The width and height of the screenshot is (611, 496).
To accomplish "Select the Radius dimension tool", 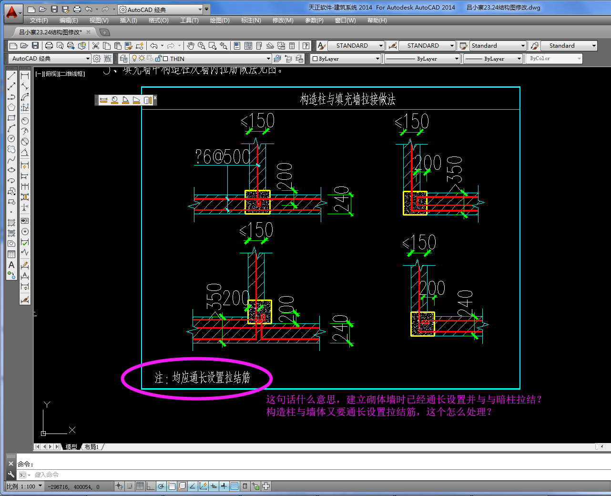I will coord(25,121).
